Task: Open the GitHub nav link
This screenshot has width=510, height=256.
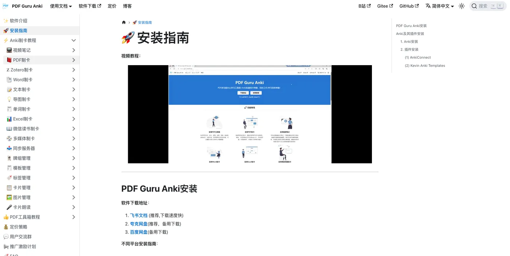Action: point(409,6)
